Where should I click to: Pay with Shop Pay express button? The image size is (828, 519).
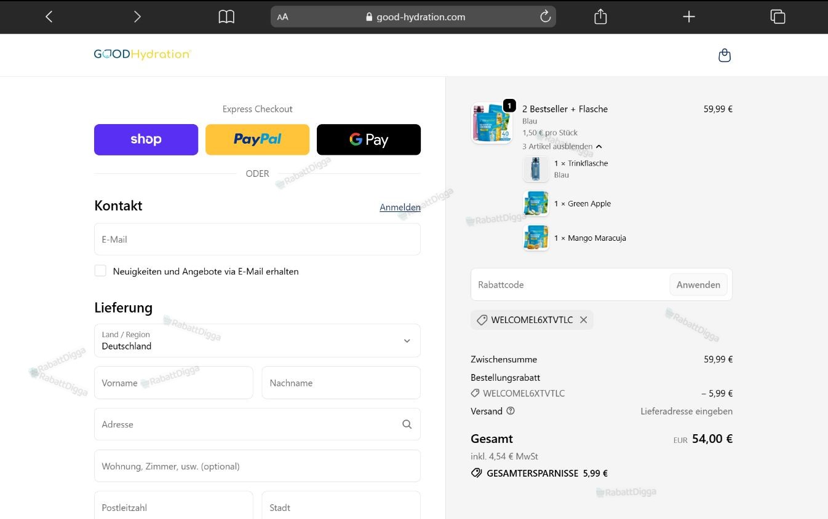[x=146, y=139]
